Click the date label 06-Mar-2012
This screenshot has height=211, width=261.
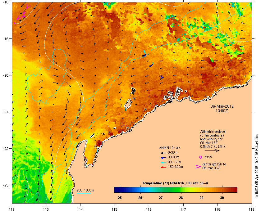[222, 106]
